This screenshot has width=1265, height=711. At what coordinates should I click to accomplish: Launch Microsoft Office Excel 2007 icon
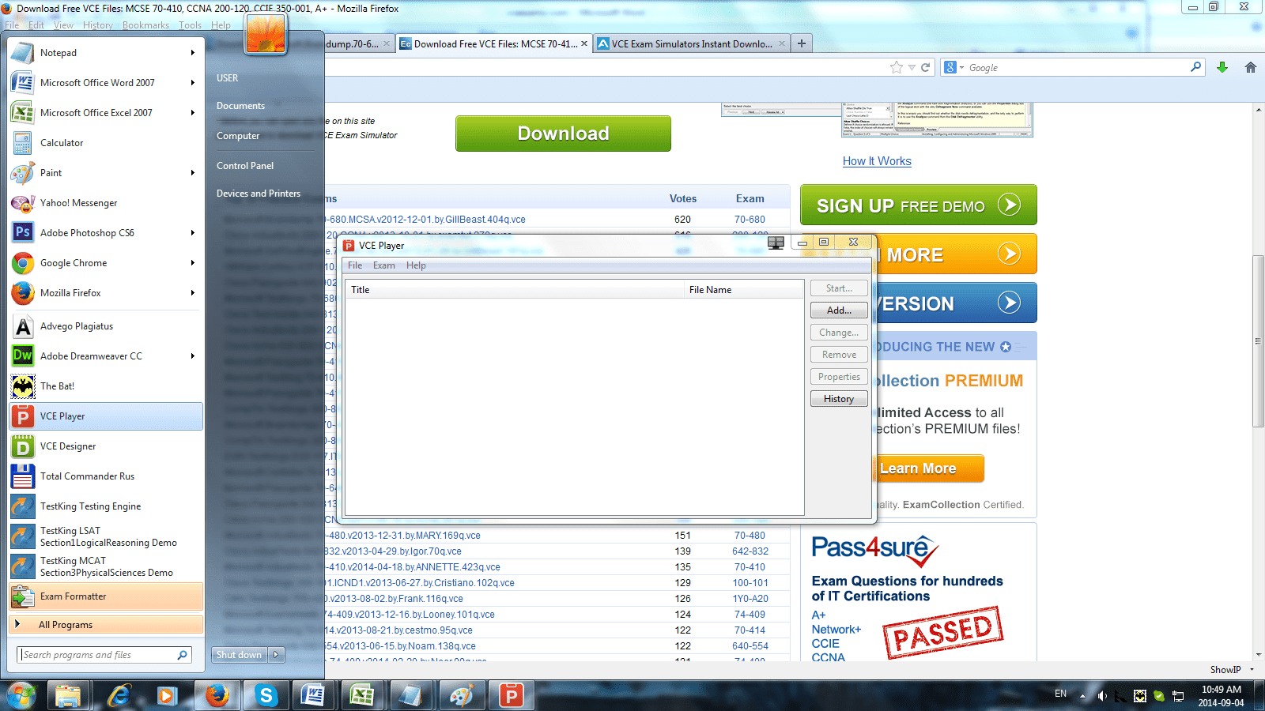pos(23,113)
